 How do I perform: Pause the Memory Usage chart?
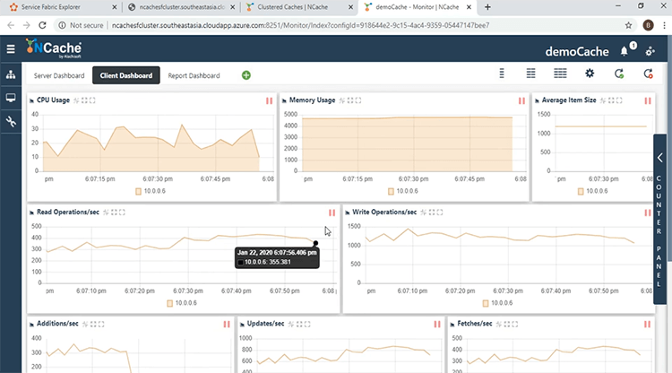[521, 100]
